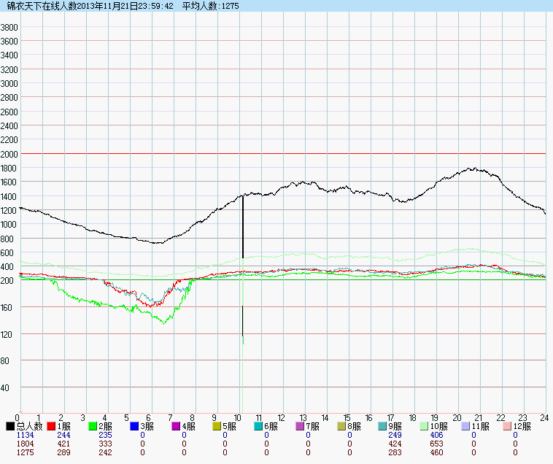Click the 3800 label on the Y axis

tap(9, 27)
